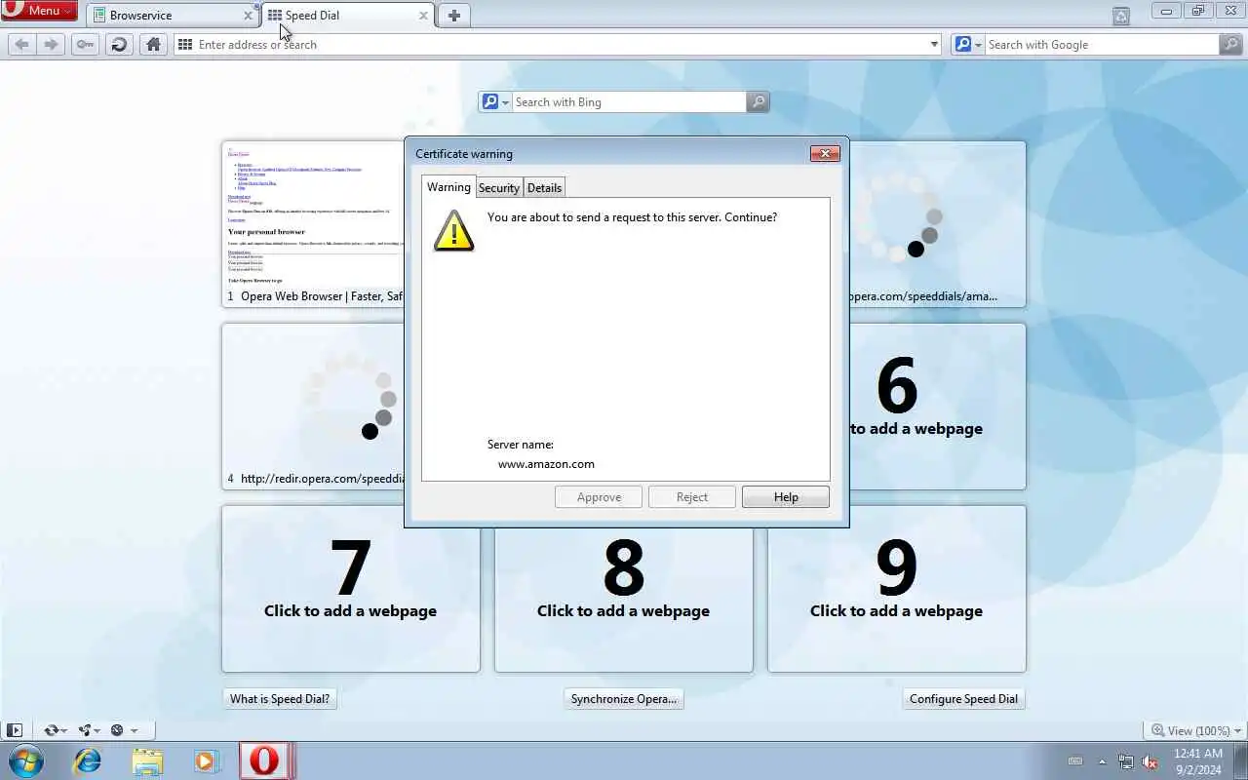1248x780 pixels.
Task: Go back with the Back arrow
Action: (21, 44)
